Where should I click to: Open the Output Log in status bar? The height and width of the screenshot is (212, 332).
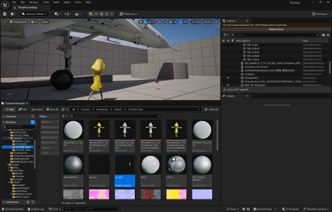36,209
